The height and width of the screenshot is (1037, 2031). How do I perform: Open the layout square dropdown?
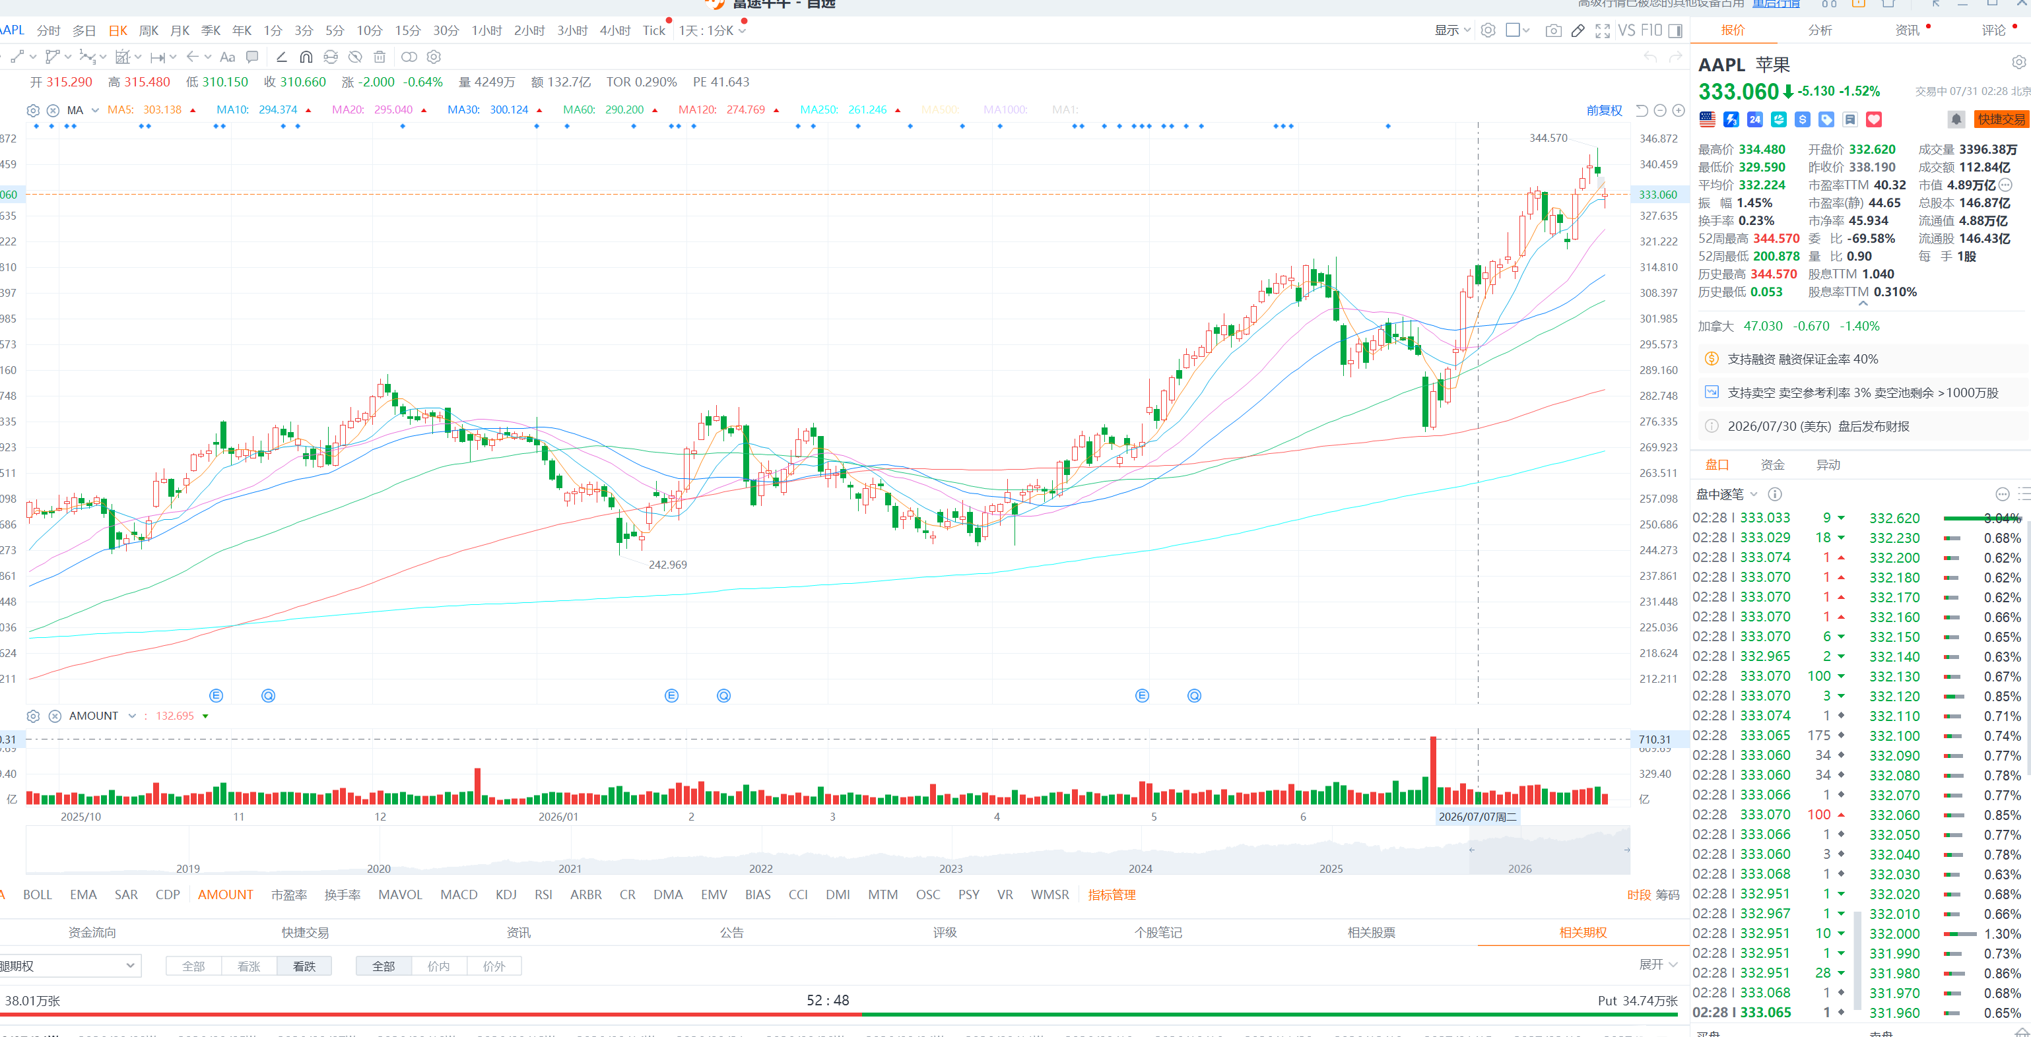tap(1517, 31)
